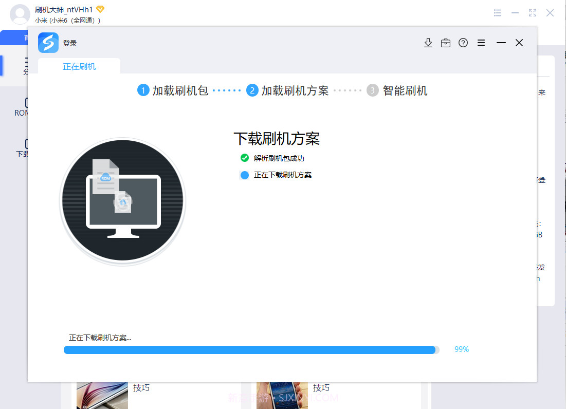The width and height of the screenshot is (566, 409).
Task: Click the user avatar in top-left corner
Action: click(x=20, y=14)
